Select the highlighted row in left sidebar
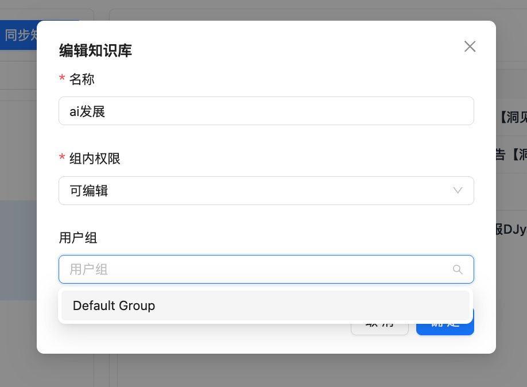Viewport: 527px width, 387px height. point(18,250)
